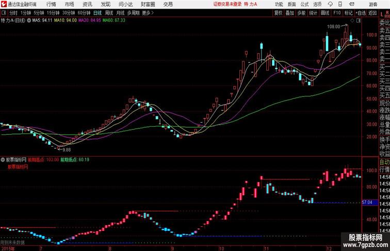The height and width of the screenshot is (251, 390).
Task: Select the 日线 daily period tab
Action: pos(98,13)
